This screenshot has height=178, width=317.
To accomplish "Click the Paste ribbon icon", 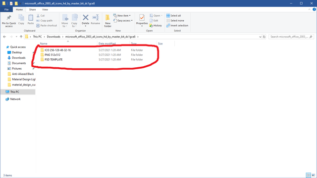I will 31,18.
